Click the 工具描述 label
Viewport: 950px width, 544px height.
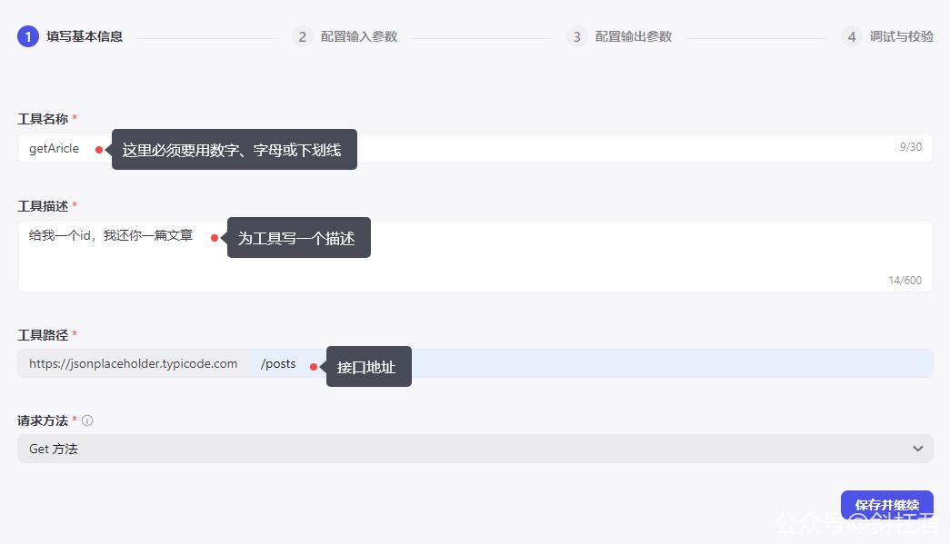pos(43,206)
